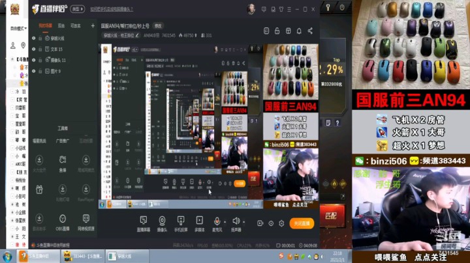Click the person icon in left window
The width and height of the screenshot is (470, 263).
(x=13, y=46)
